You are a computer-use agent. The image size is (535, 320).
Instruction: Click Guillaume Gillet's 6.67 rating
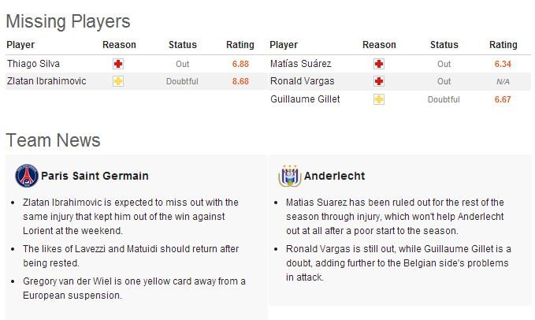503,99
